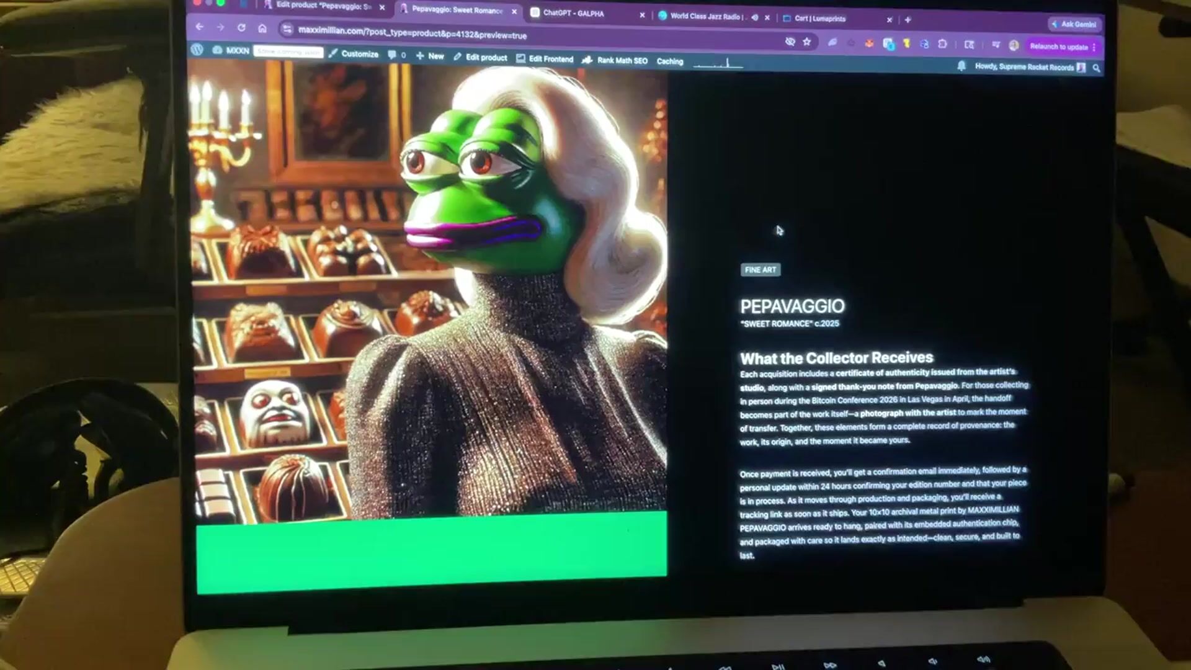The image size is (1191, 670).
Task: Mute the World Class Jazz Radio tab
Action: [755, 17]
